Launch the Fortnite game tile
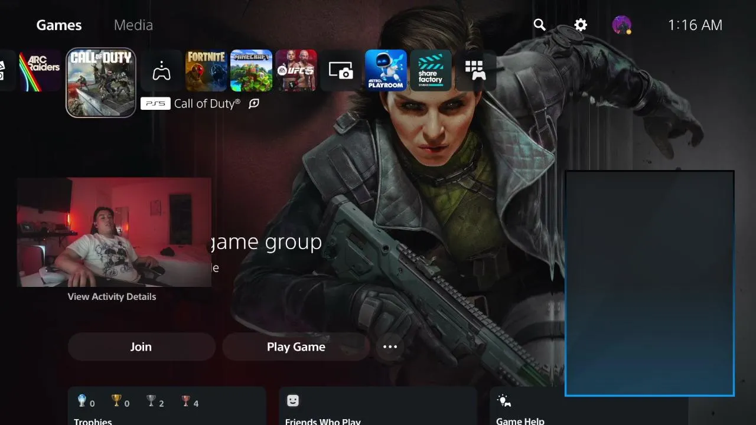Viewport: 756px width, 425px height. click(206, 71)
